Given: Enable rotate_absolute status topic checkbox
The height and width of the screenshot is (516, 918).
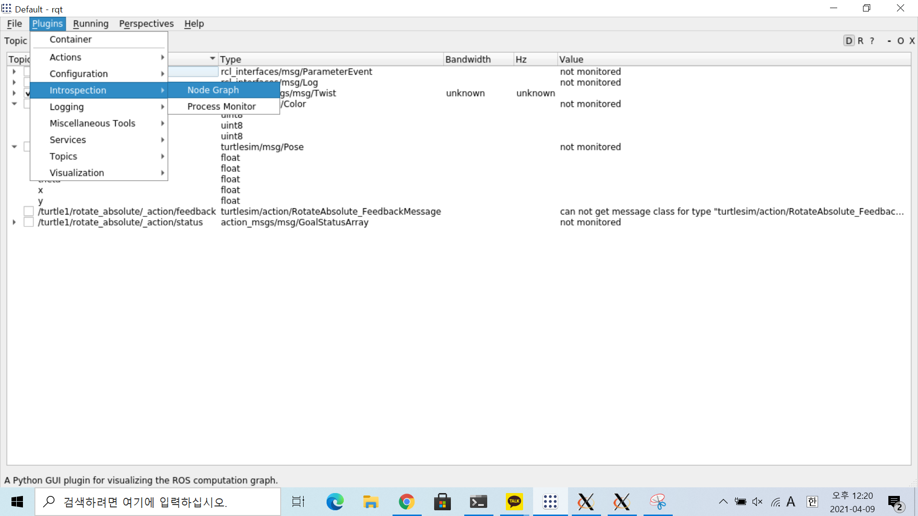Looking at the screenshot, I should (x=29, y=222).
